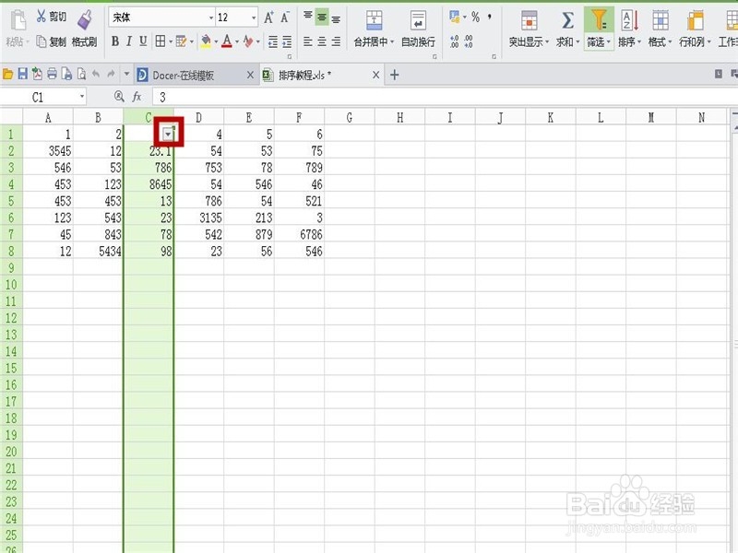Close the Docer-在线模板 tab

coord(250,76)
